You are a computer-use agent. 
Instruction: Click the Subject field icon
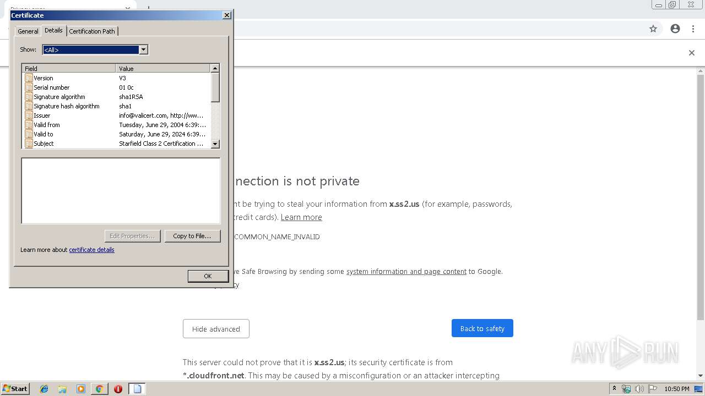[x=29, y=144]
